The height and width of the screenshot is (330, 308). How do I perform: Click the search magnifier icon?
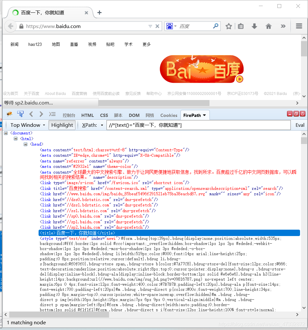click(x=216, y=26)
